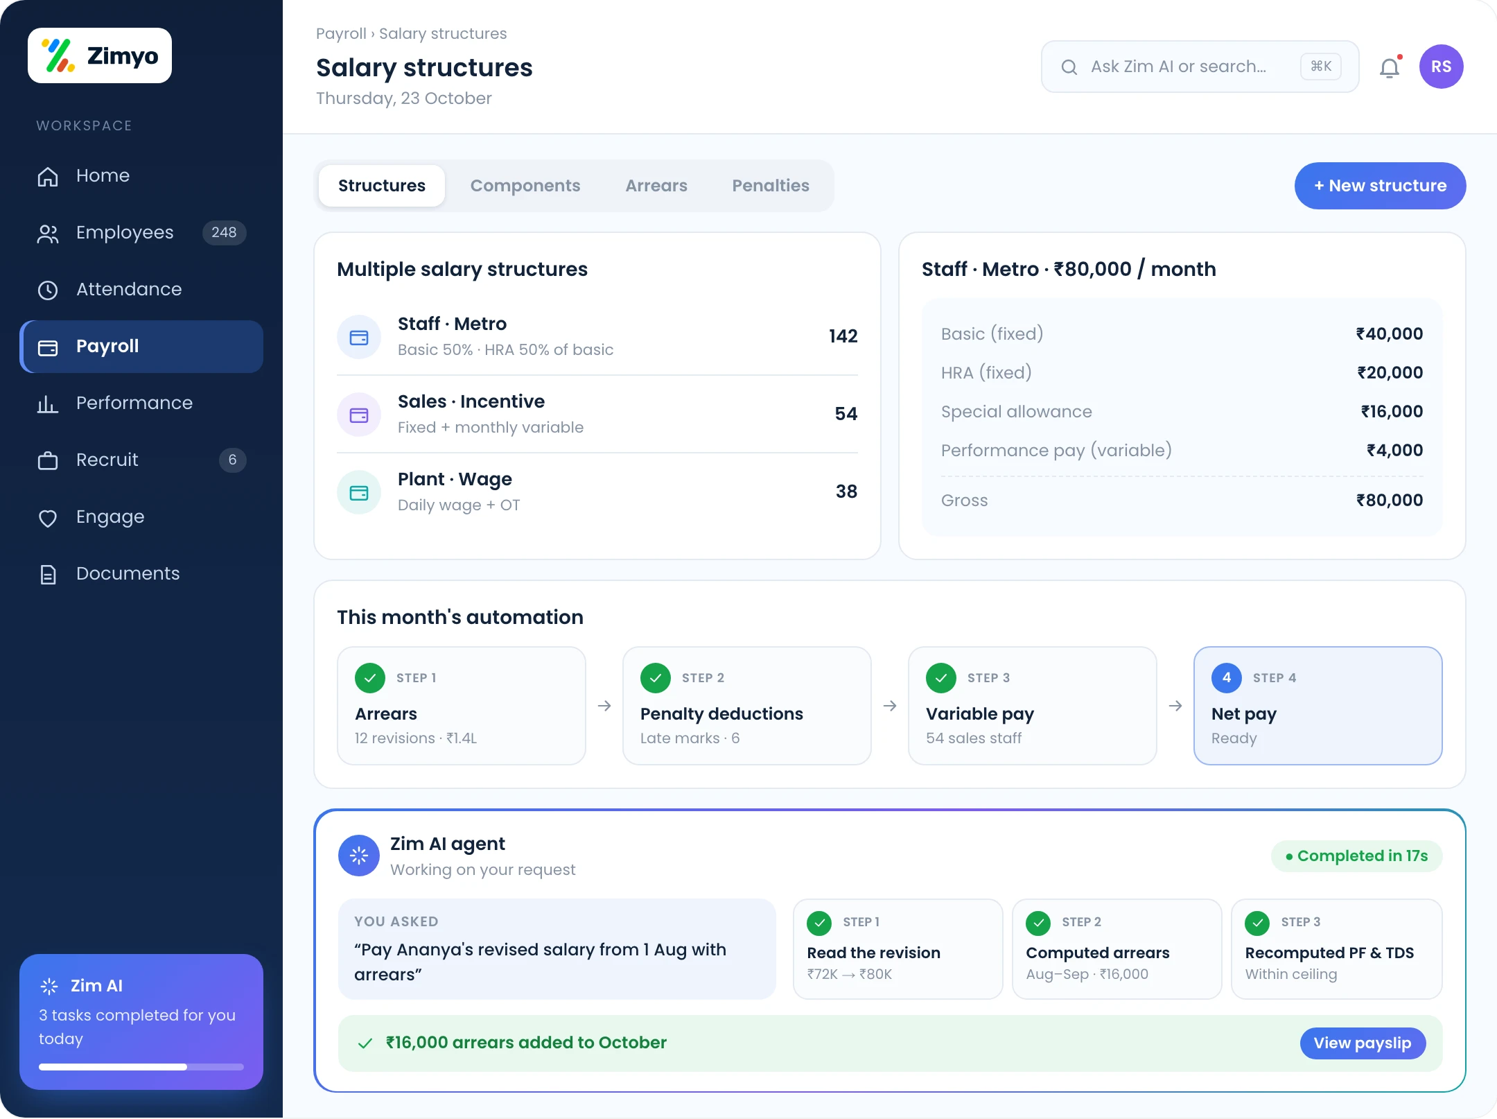Screen dimensions: 1497x1119
Task: Go to Employees in the sidebar
Action: [141, 232]
